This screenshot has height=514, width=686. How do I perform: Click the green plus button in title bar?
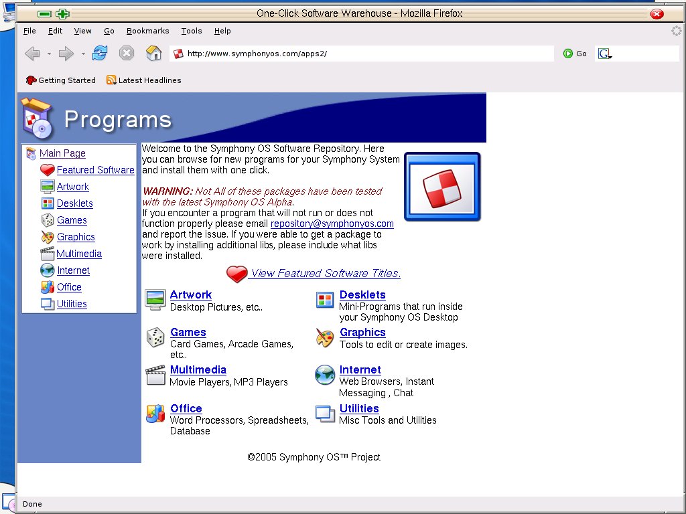[x=62, y=14]
